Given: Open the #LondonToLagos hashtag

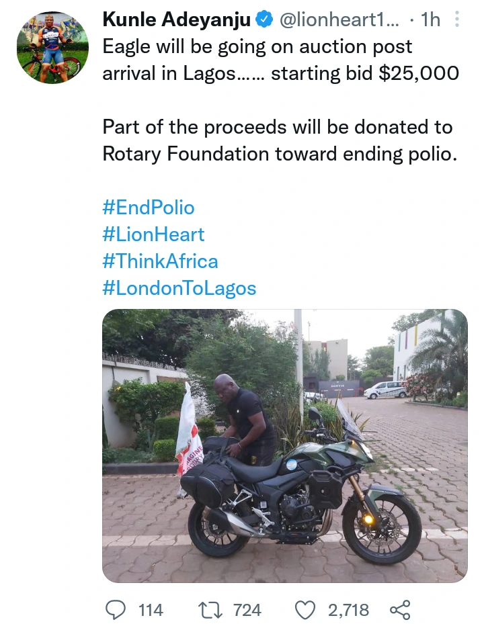Looking at the screenshot, I should tap(179, 288).
